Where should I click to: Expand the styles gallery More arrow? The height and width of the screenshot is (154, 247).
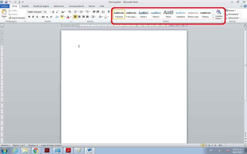(213, 18)
